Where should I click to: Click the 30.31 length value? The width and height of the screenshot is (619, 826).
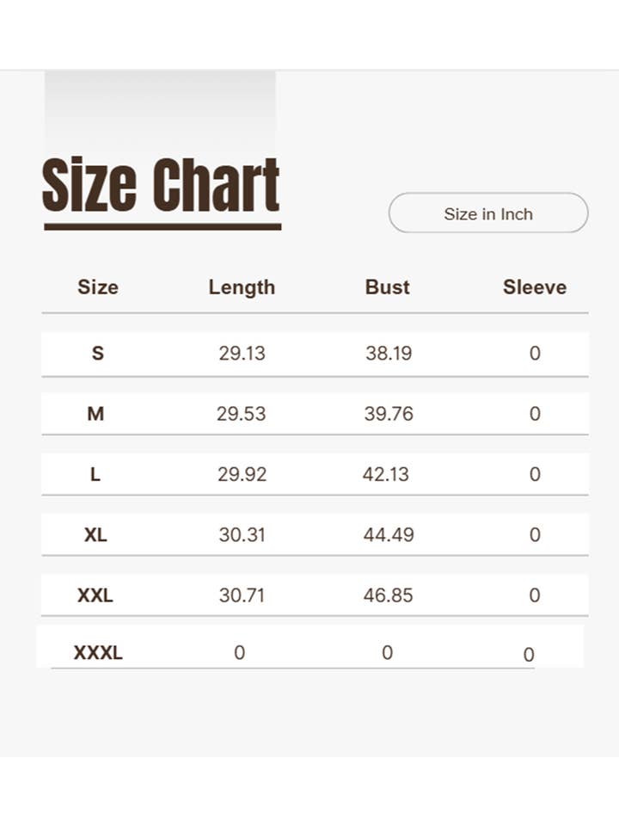(242, 534)
